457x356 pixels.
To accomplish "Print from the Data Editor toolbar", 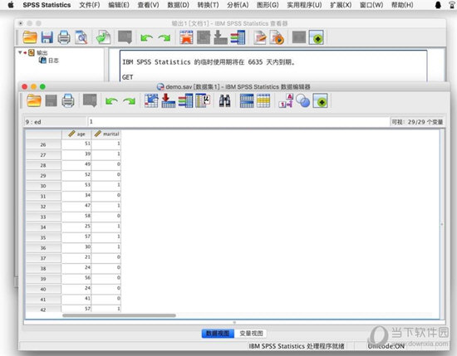I will (68, 101).
